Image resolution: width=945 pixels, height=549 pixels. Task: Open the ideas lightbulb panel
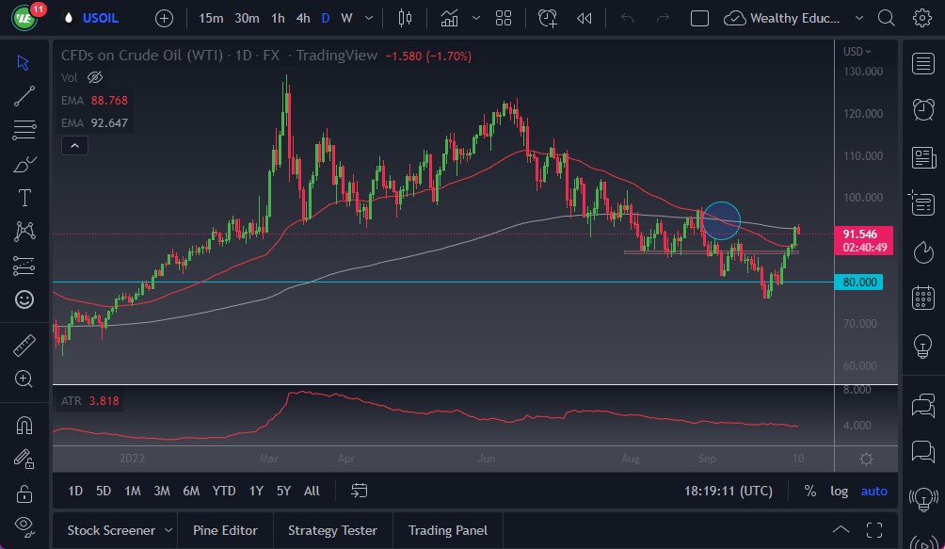click(923, 346)
